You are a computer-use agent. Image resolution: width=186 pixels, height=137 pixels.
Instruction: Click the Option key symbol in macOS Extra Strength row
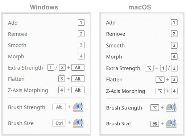(149, 68)
